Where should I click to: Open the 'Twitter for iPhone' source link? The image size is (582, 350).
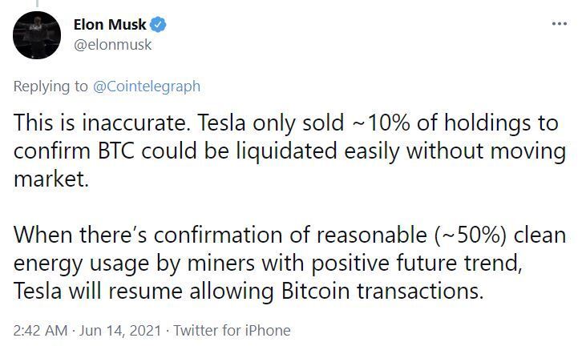(232, 330)
